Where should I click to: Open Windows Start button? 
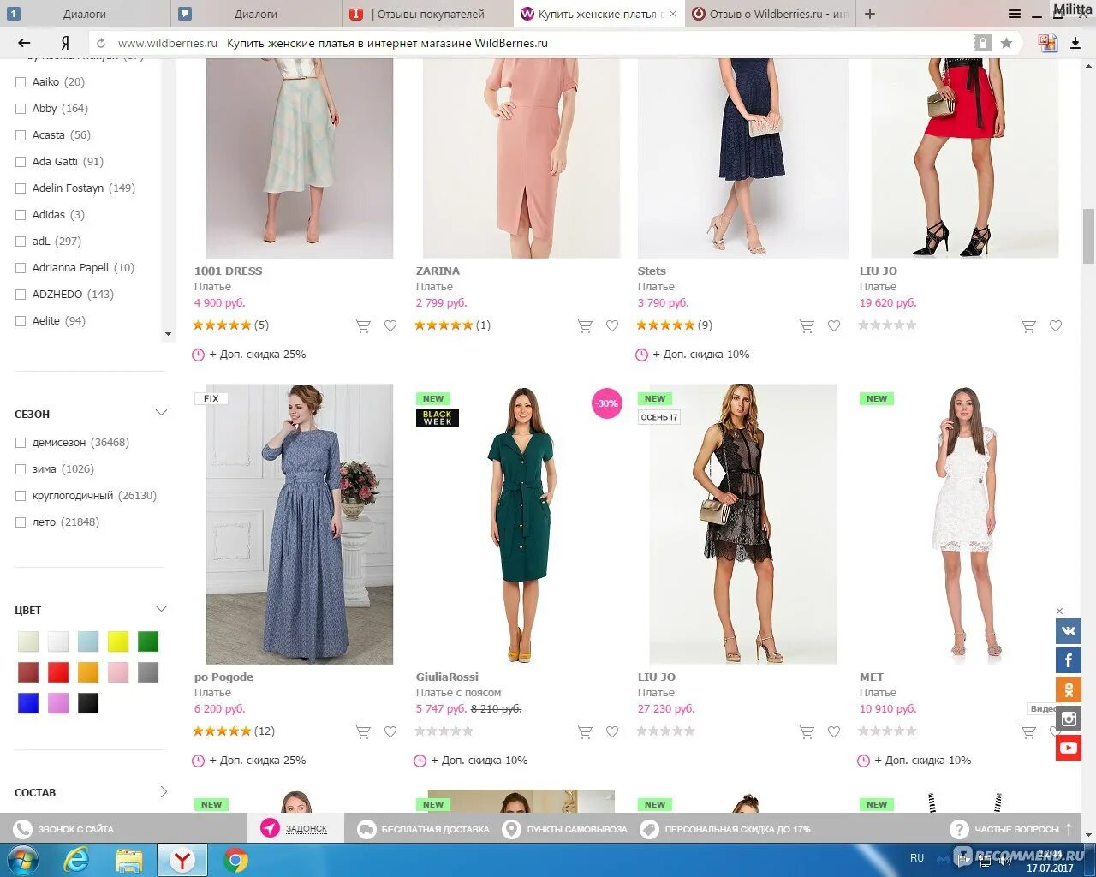(x=23, y=859)
